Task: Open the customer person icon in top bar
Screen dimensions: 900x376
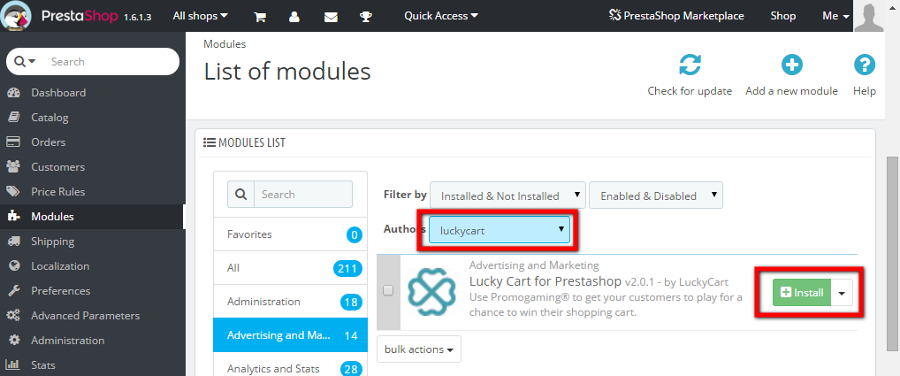Action: coord(294,16)
